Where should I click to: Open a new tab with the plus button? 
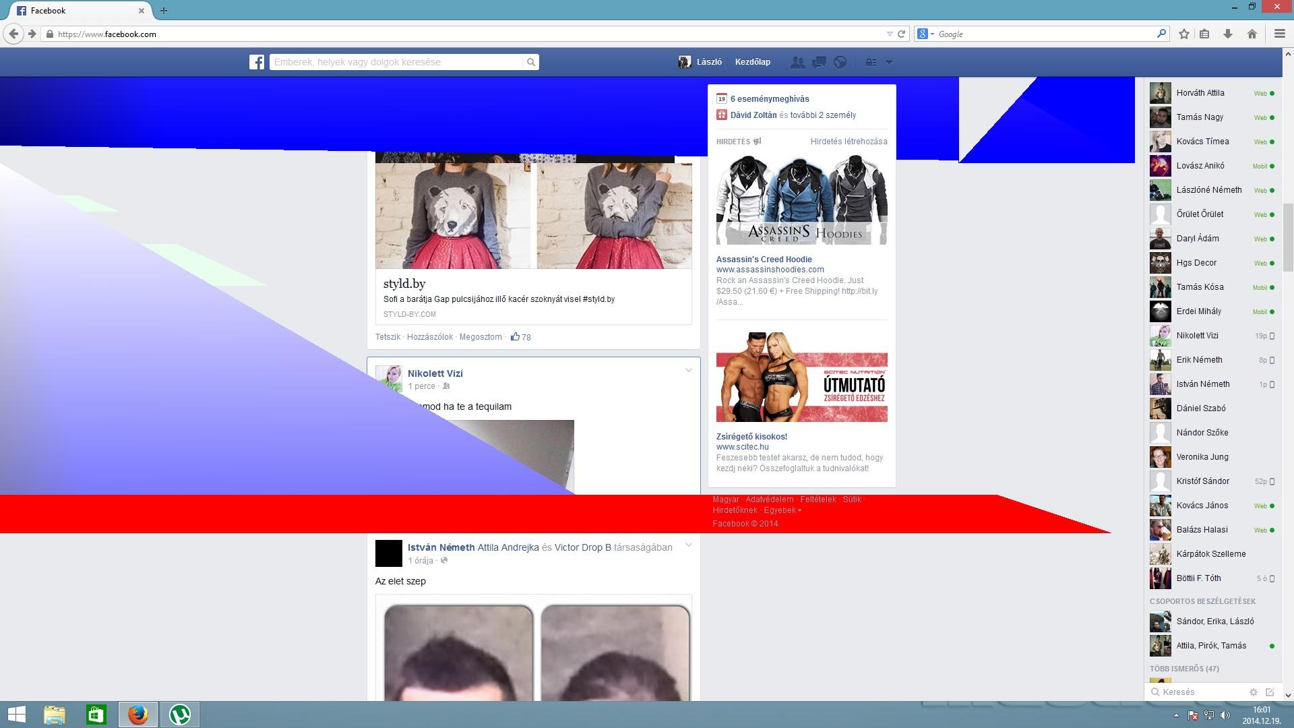coord(164,11)
